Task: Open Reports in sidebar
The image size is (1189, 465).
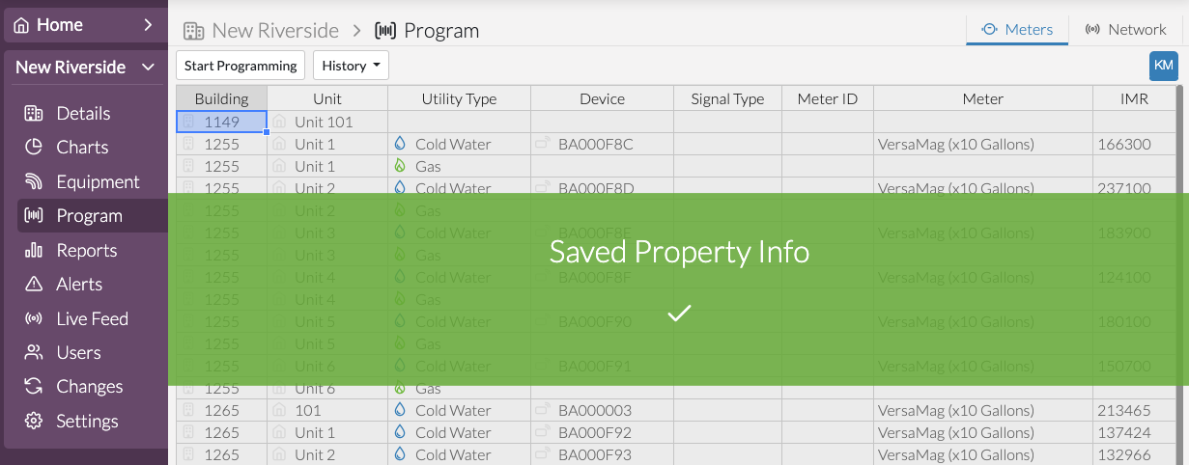Action: tap(86, 250)
